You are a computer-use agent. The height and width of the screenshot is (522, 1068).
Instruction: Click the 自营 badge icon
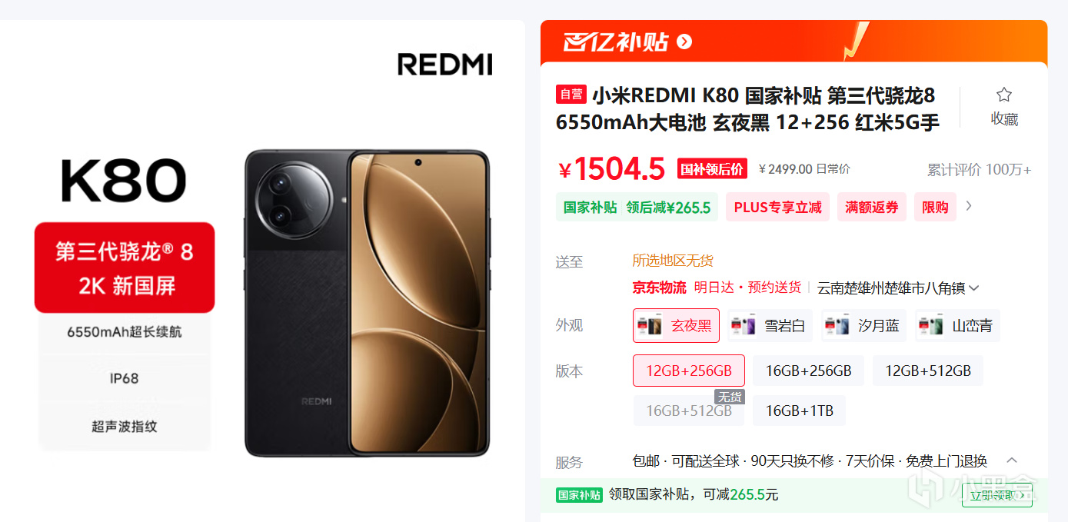571,95
